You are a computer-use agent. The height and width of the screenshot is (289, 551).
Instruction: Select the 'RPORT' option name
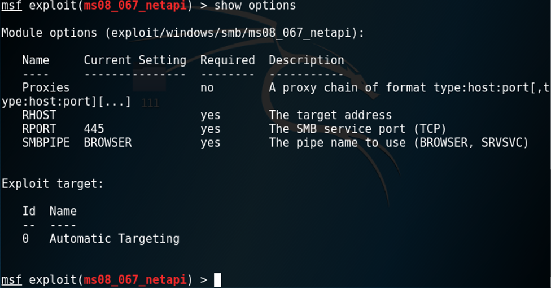pyautogui.click(x=39, y=129)
